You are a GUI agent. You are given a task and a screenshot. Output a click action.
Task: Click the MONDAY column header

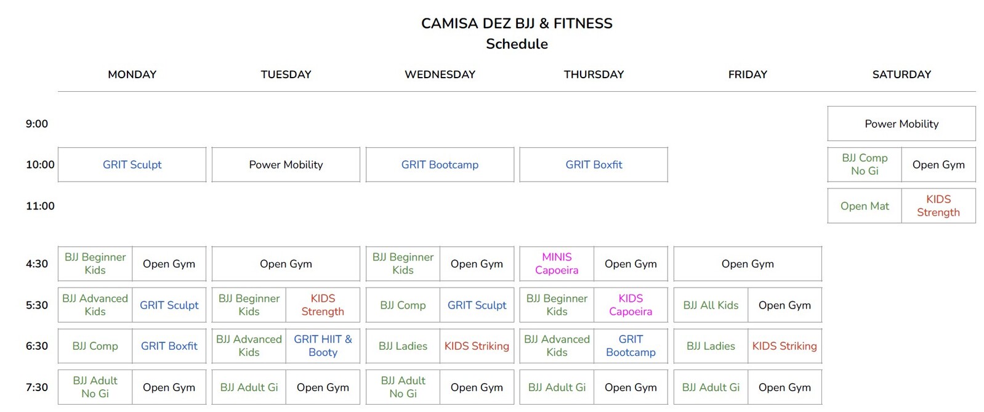coord(132,75)
